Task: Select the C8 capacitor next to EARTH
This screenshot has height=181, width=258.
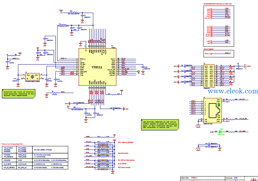Action: 238,66
